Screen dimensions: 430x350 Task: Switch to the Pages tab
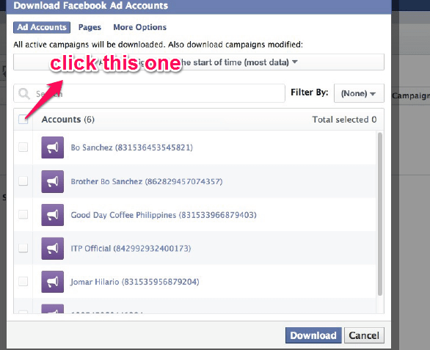coord(90,27)
